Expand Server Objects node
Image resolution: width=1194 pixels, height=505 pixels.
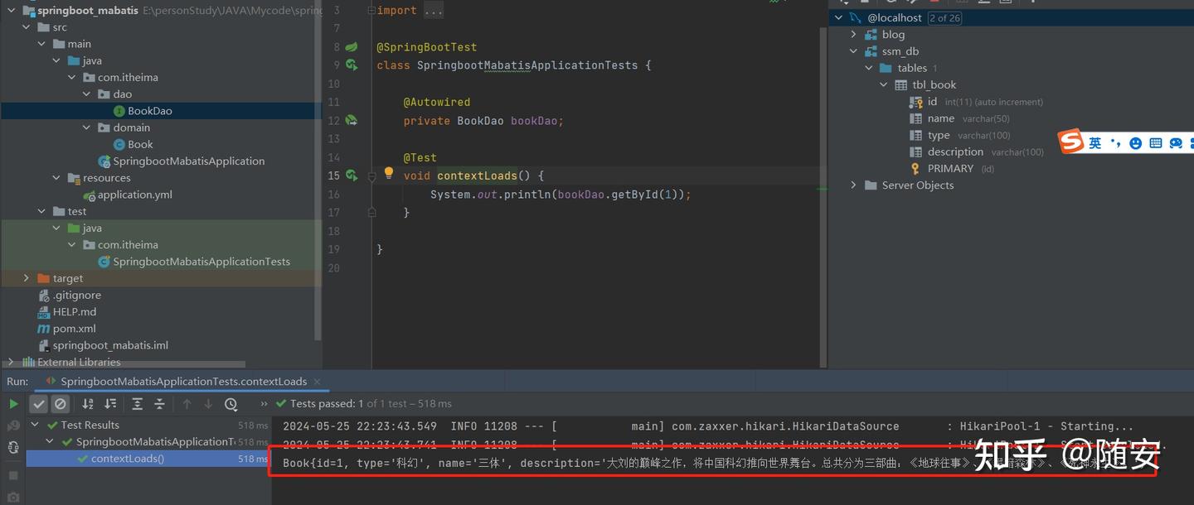coord(853,185)
